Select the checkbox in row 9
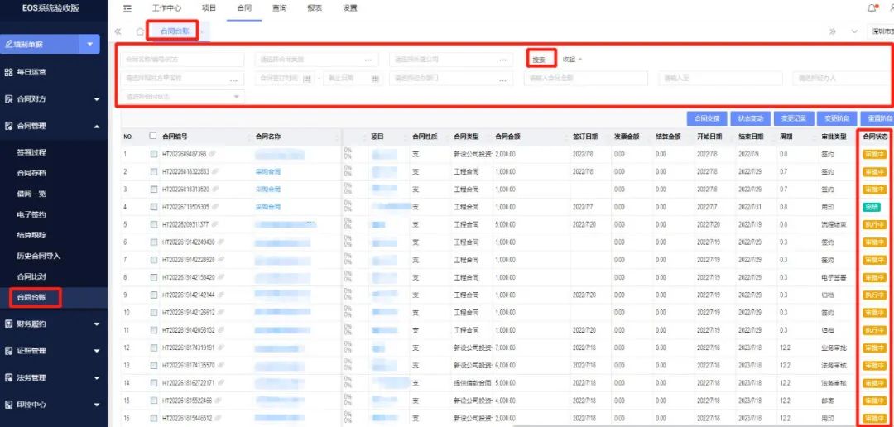 (x=154, y=295)
